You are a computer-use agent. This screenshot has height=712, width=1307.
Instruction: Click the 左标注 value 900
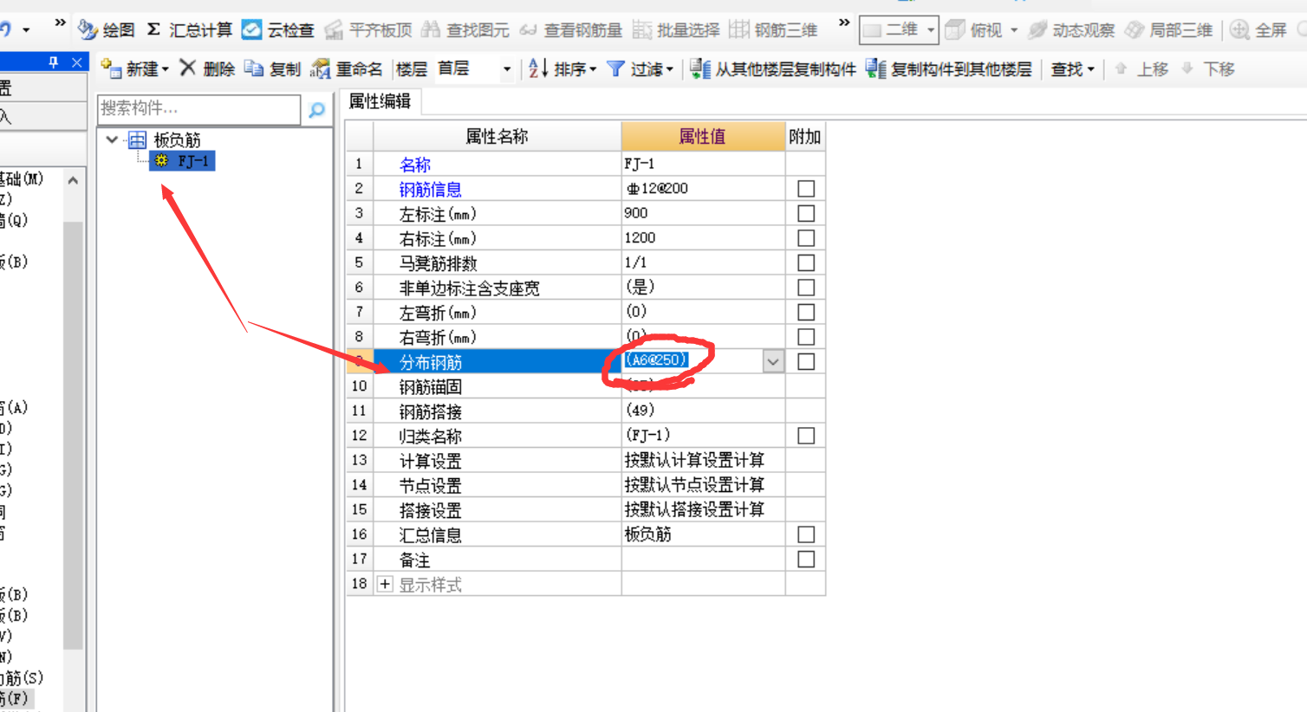703,213
